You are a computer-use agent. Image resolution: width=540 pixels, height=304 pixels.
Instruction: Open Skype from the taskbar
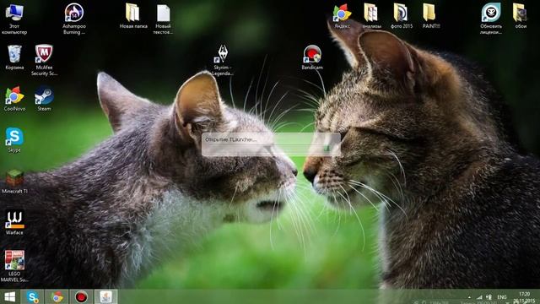pos(33,296)
